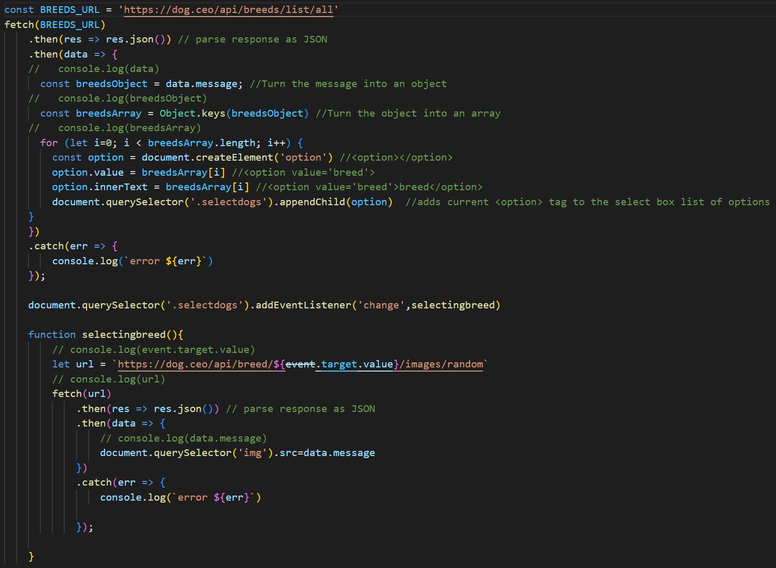Click 'fetch(BREEDS_URL)' call text
The width and height of the screenshot is (776, 568).
55,24
